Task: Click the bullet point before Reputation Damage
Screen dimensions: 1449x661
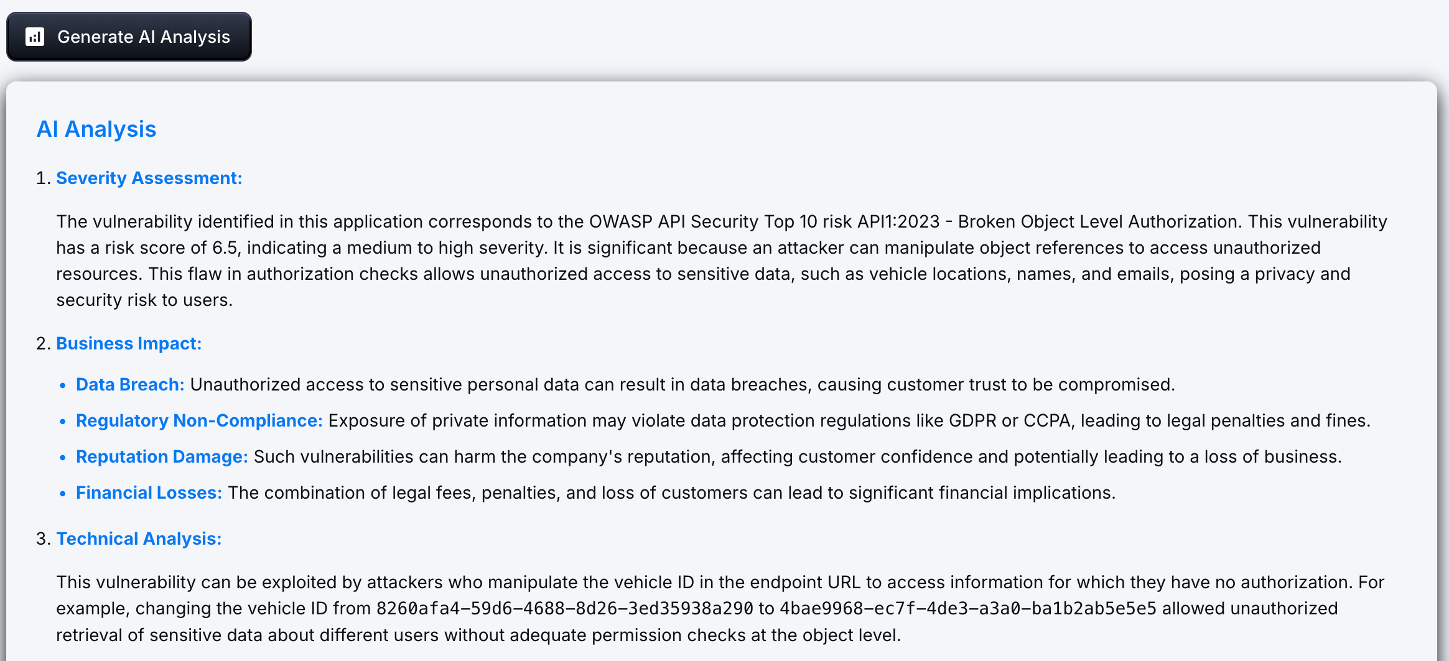Action: pyautogui.click(x=62, y=458)
